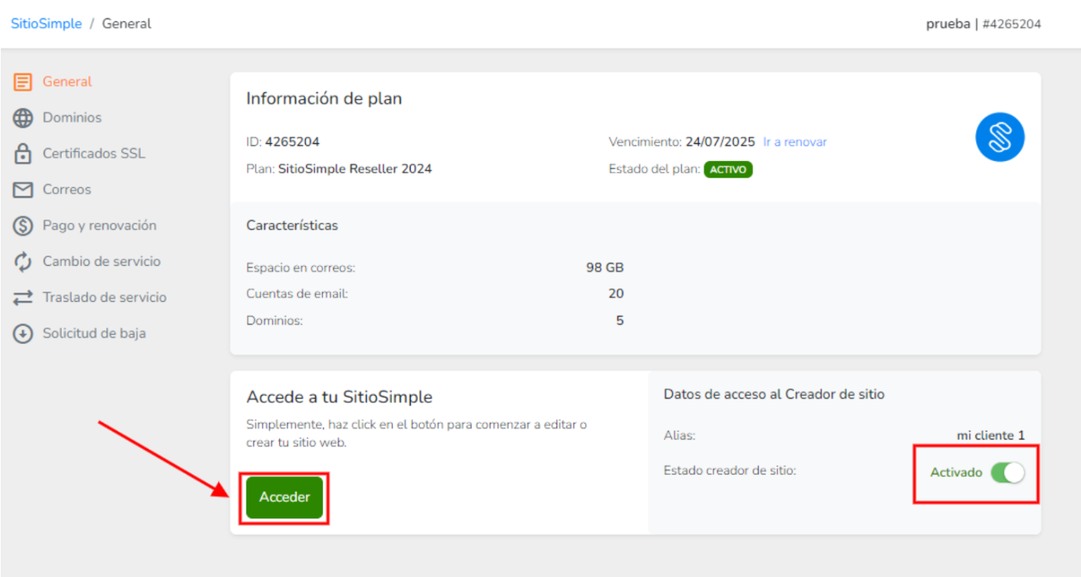
Task: Click the Dominios count value 5
Action: (620, 321)
